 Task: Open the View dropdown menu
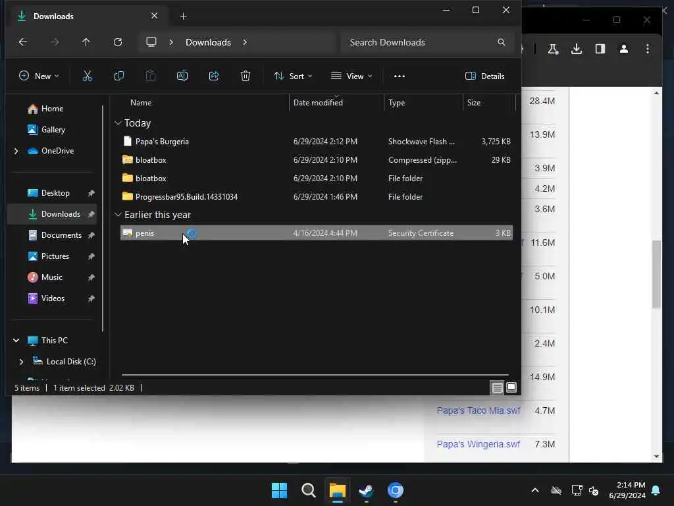(351, 76)
